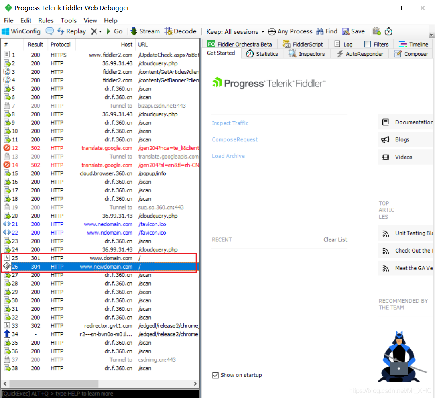Switch to the Composer tab
The width and height of the screenshot is (435, 398).
point(411,54)
